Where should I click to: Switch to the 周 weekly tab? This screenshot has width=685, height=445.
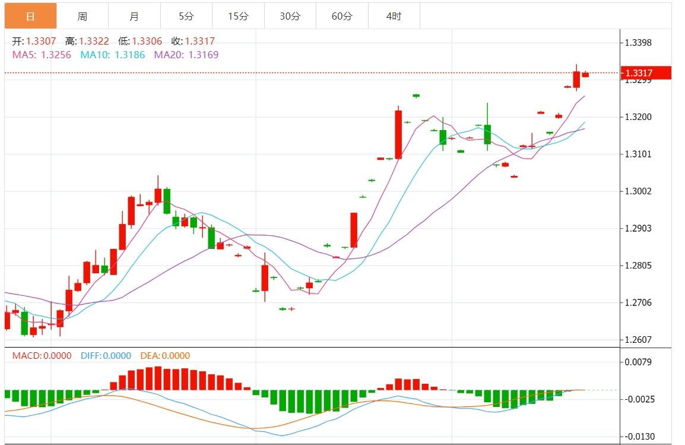[x=83, y=16]
